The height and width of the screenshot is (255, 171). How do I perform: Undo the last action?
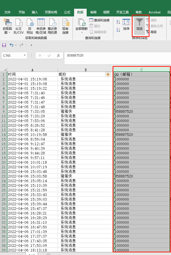11,45
